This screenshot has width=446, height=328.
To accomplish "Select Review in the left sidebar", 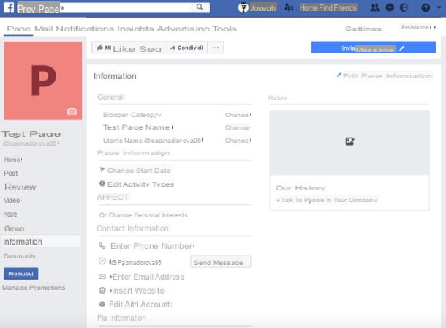I will coord(20,187).
